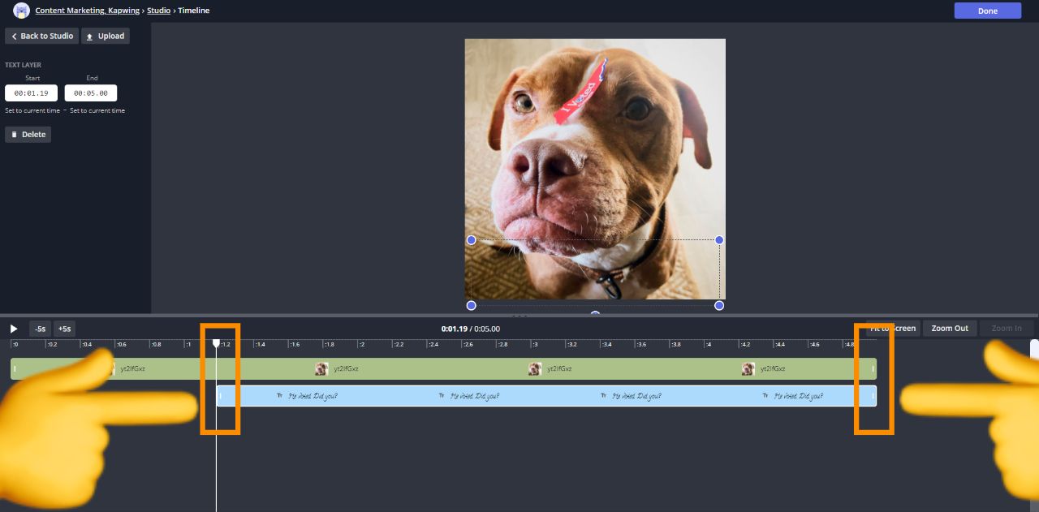1039x512 pixels.
Task: Delete the selected text layer
Action: (28, 134)
